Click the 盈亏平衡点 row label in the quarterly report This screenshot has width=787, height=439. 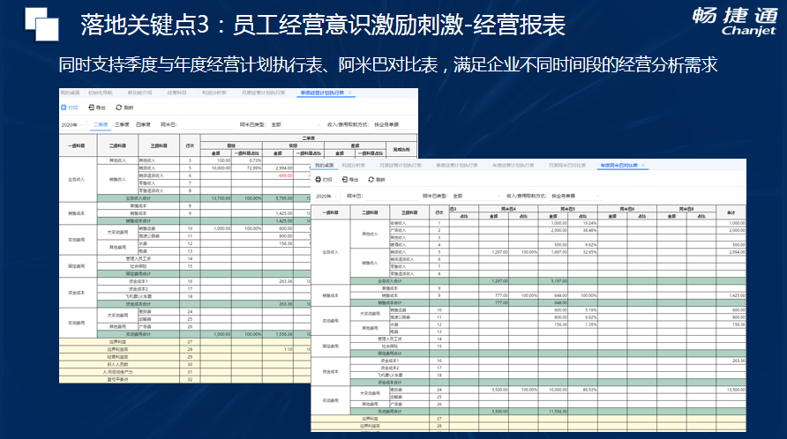(x=117, y=379)
